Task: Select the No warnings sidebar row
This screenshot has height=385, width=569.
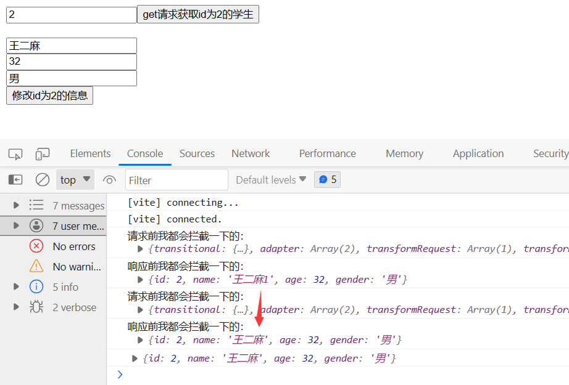Action: [53, 267]
